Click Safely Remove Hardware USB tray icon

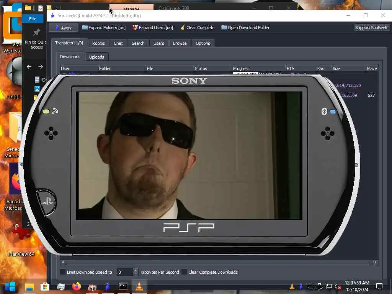click(x=320, y=286)
